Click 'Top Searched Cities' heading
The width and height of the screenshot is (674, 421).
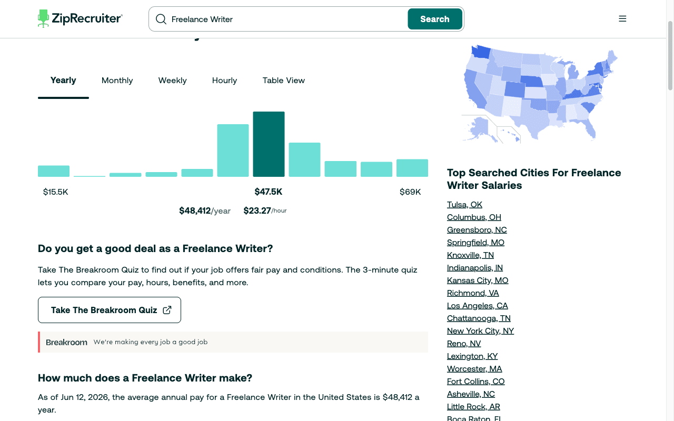coord(534,179)
